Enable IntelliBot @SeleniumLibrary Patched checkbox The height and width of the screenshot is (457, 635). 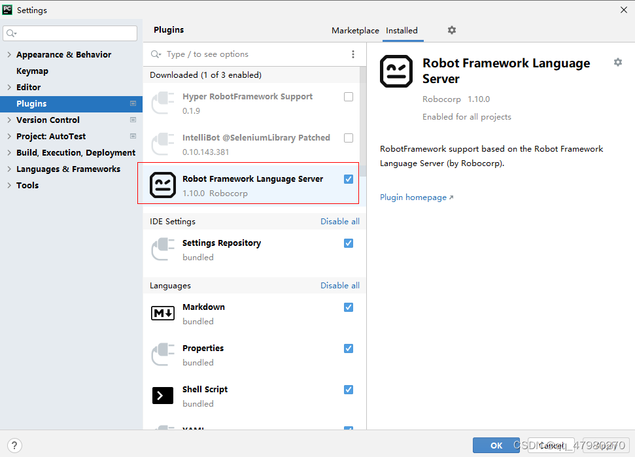point(349,138)
